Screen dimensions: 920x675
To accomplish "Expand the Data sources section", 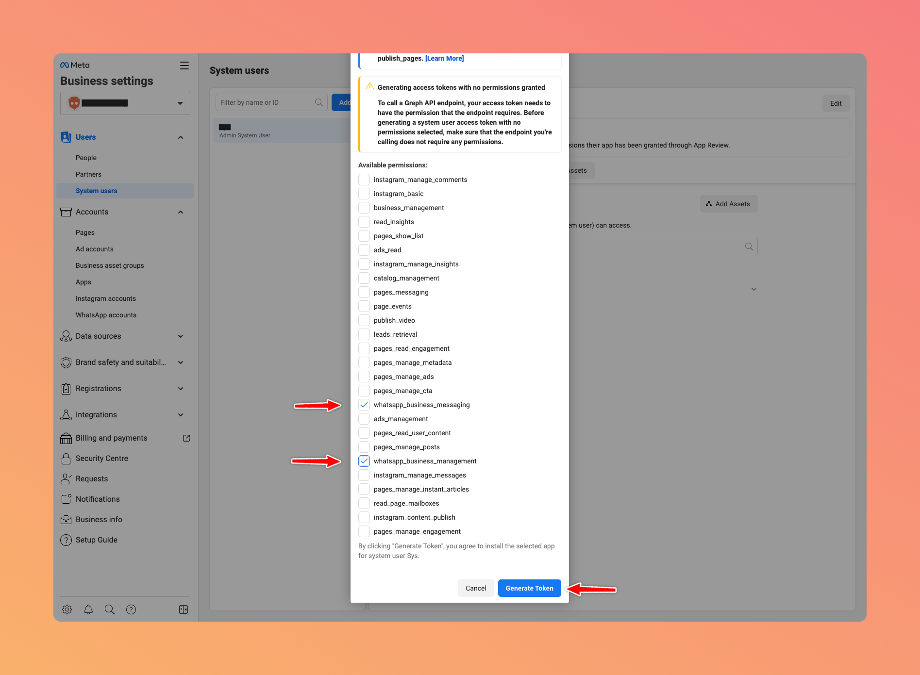I will click(x=181, y=336).
